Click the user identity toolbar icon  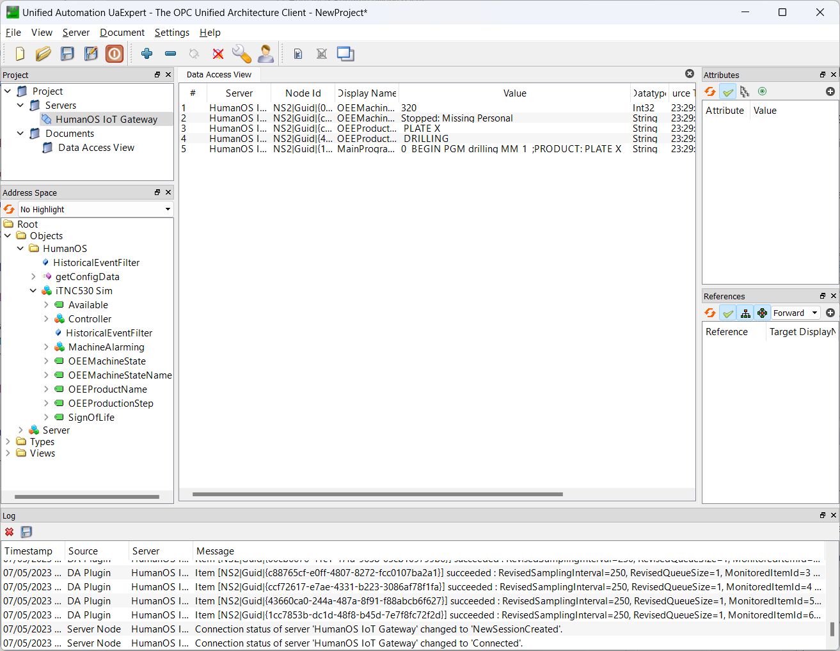[265, 54]
